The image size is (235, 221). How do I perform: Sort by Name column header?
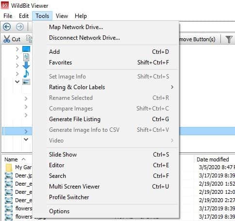click(11, 159)
